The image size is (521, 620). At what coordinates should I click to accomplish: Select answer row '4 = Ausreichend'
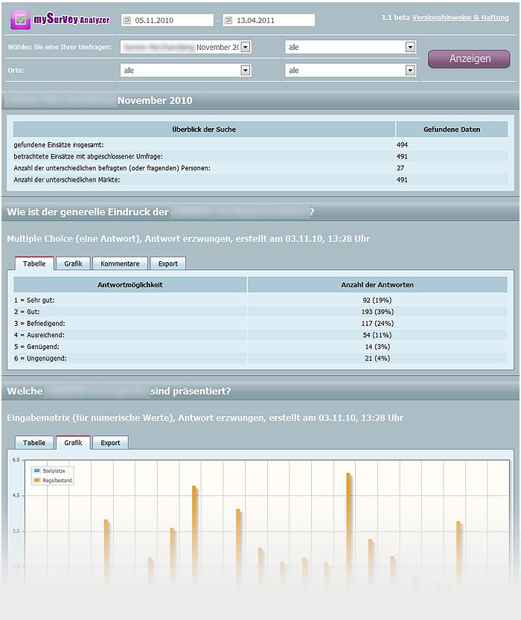point(260,335)
